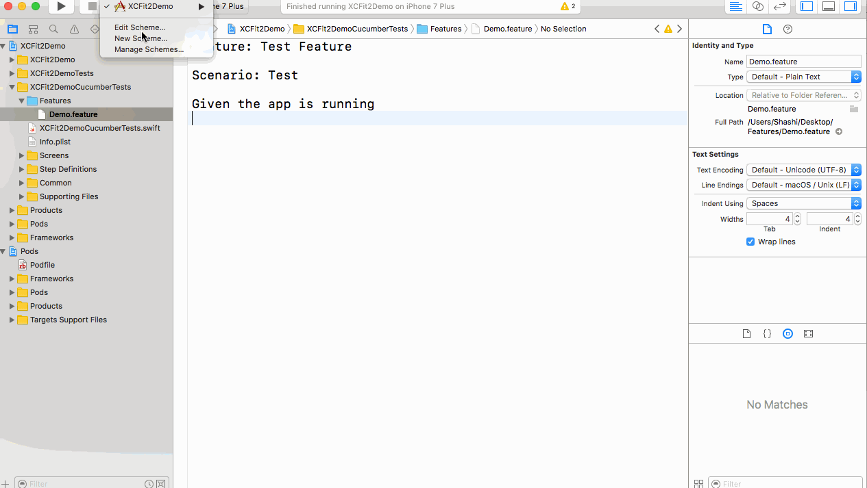Add a new file with the plus button
The width and height of the screenshot is (867, 488).
5,483
